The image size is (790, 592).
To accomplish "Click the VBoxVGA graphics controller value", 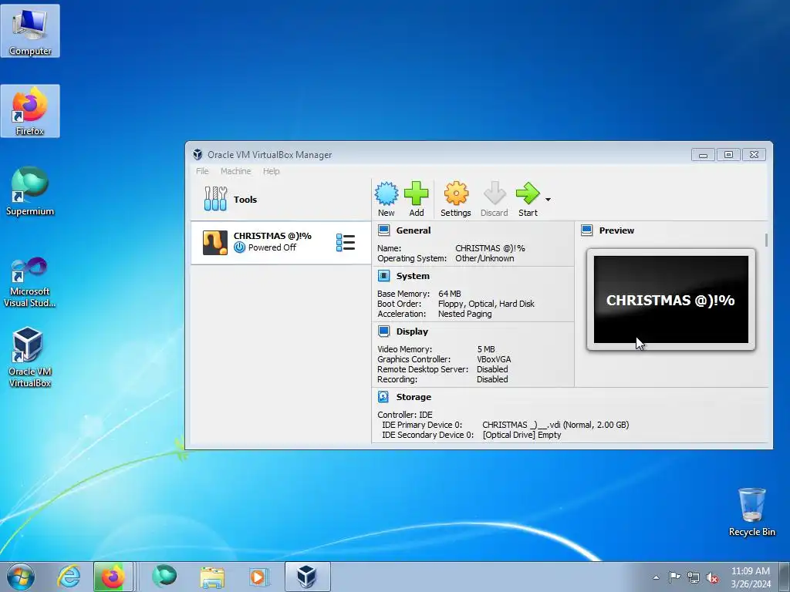I will pyautogui.click(x=494, y=359).
